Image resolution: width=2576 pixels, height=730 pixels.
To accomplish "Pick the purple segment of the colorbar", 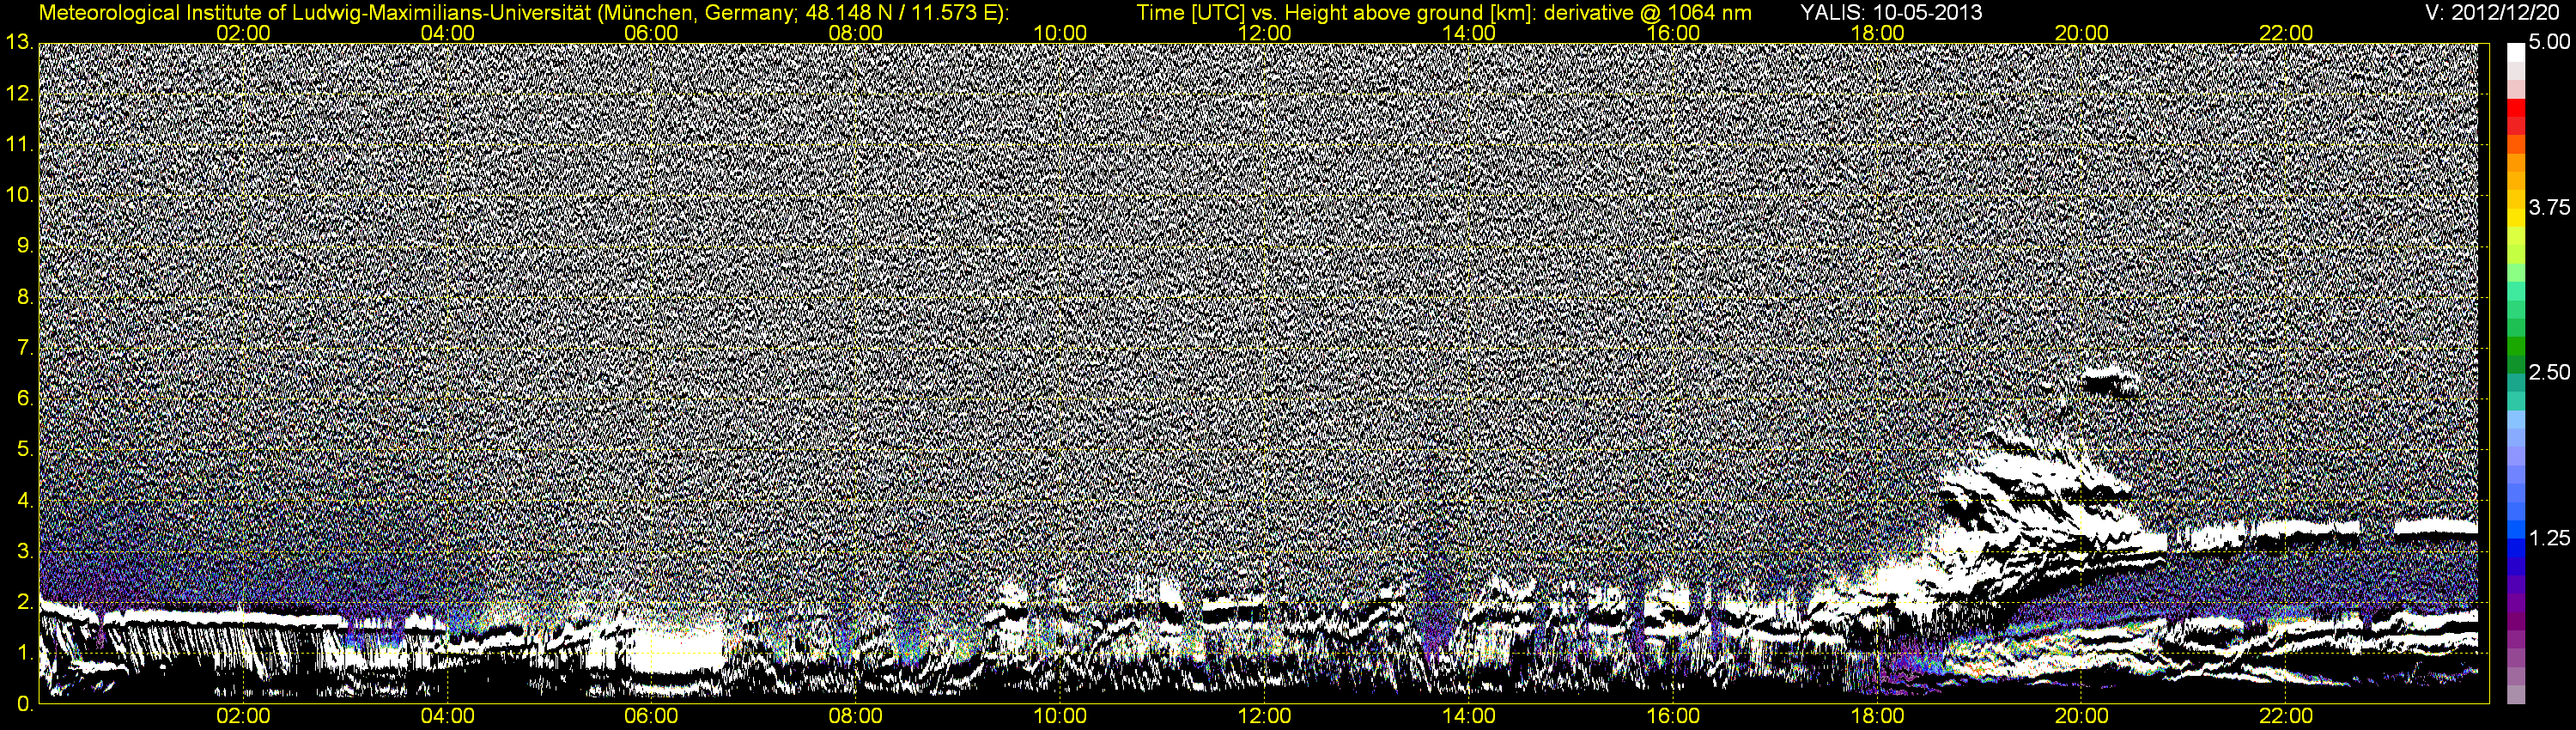I will [x=2516, y=604].
